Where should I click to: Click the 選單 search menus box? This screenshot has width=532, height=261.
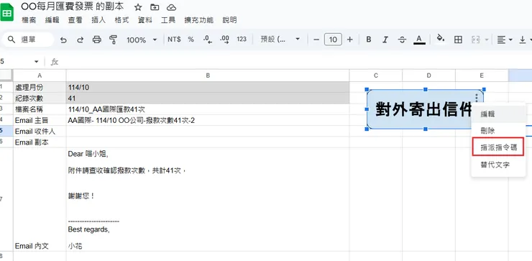pos(27,40)
